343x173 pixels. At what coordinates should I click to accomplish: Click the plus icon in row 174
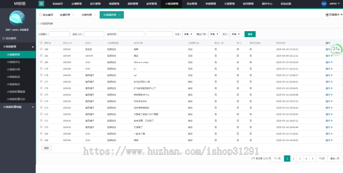click(x=332, y=101)
